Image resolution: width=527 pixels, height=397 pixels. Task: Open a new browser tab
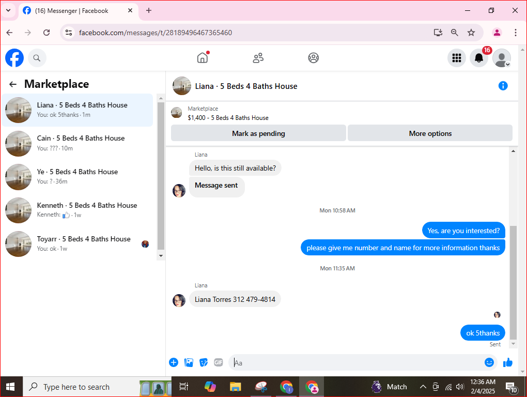pos(149,10)
